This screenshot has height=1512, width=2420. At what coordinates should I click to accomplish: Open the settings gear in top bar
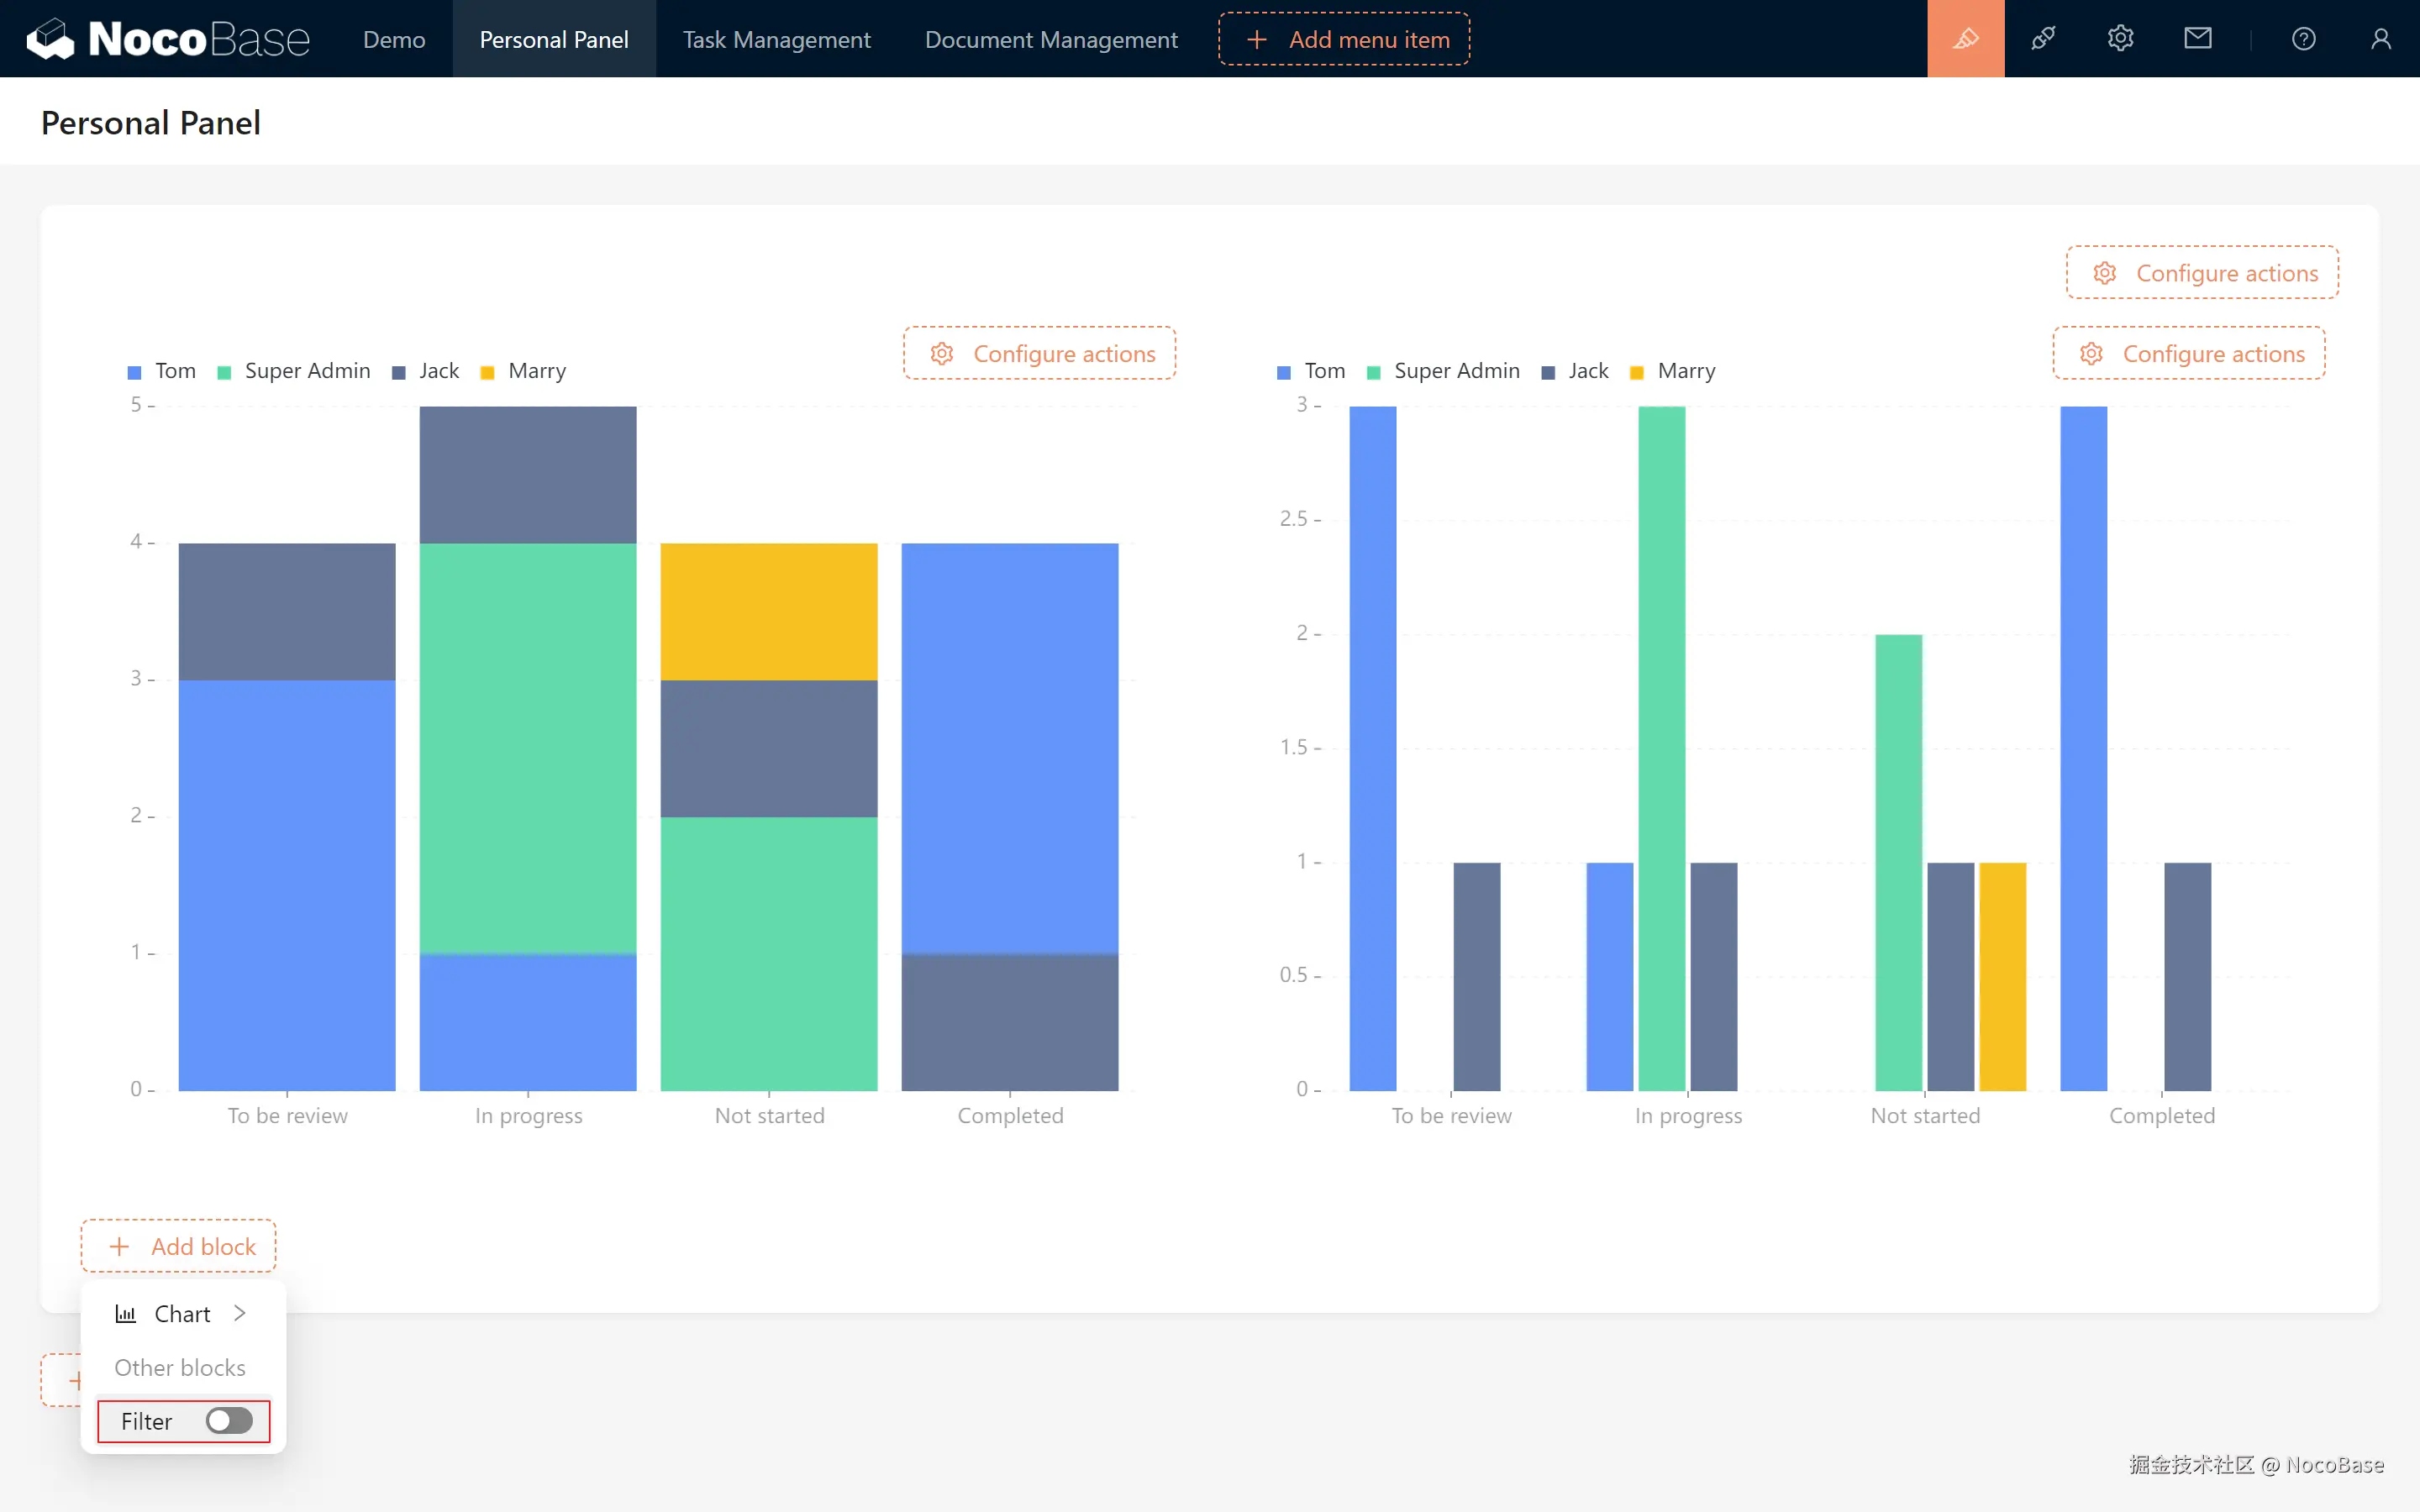tap(2120, 39)
